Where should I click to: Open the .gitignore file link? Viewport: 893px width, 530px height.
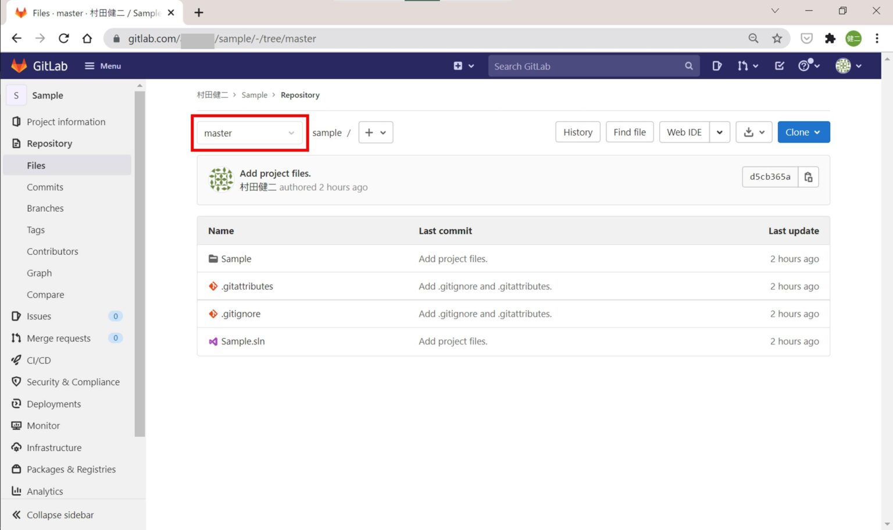pyautogui.click(x=241, y=314)
